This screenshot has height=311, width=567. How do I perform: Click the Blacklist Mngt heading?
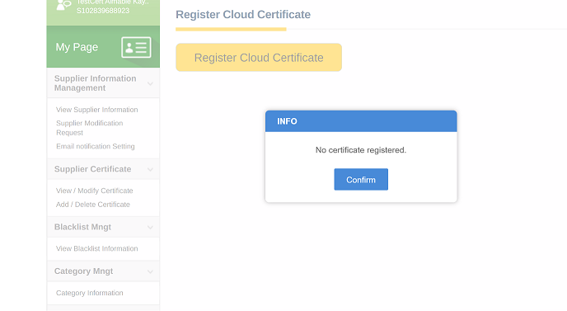click(x=82, y=227)
